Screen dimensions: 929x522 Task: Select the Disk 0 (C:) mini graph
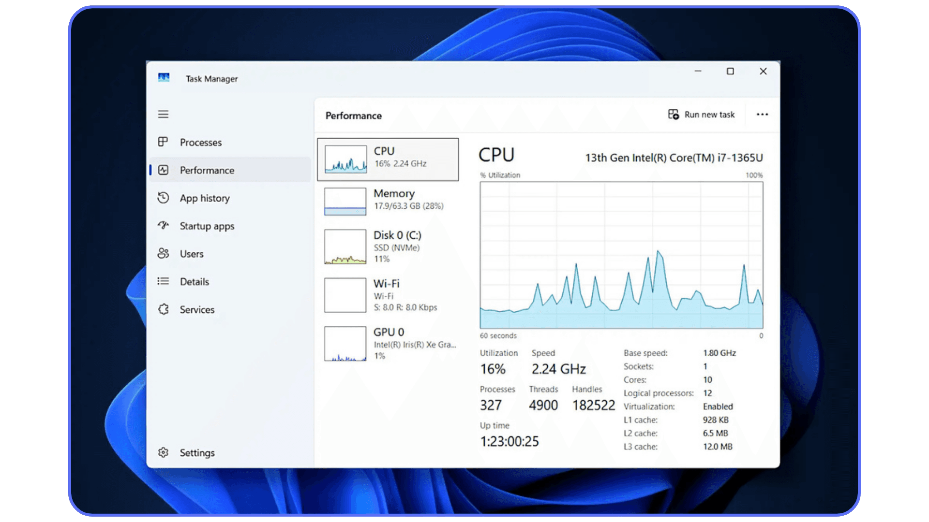pos(345,246)
